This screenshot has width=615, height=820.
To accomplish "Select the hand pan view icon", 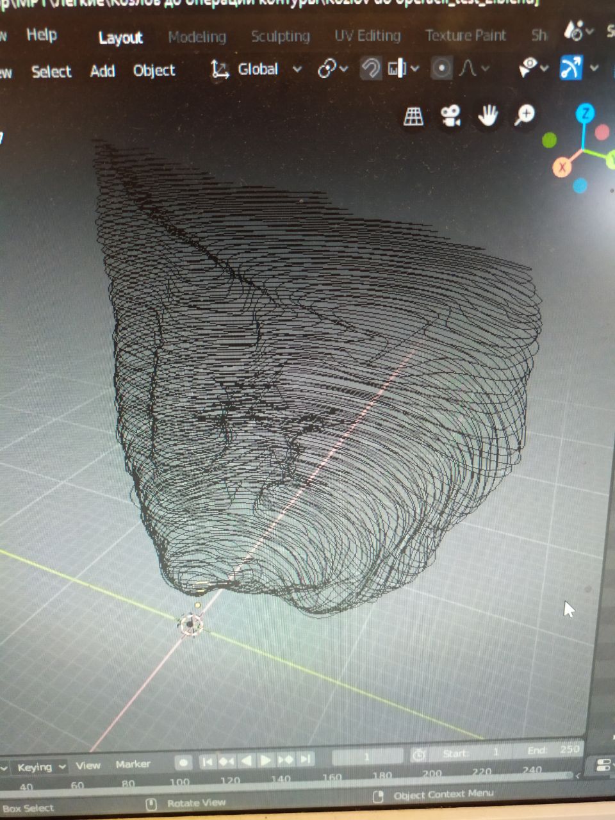I will point(488,116).
